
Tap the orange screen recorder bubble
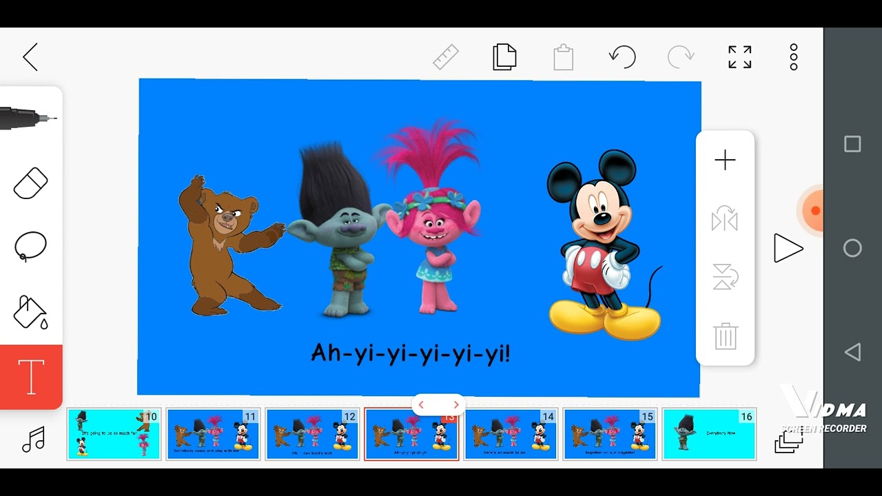click(813, 210)
